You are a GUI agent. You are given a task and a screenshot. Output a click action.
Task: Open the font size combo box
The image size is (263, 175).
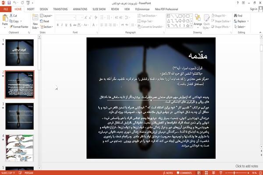point(79,17)
